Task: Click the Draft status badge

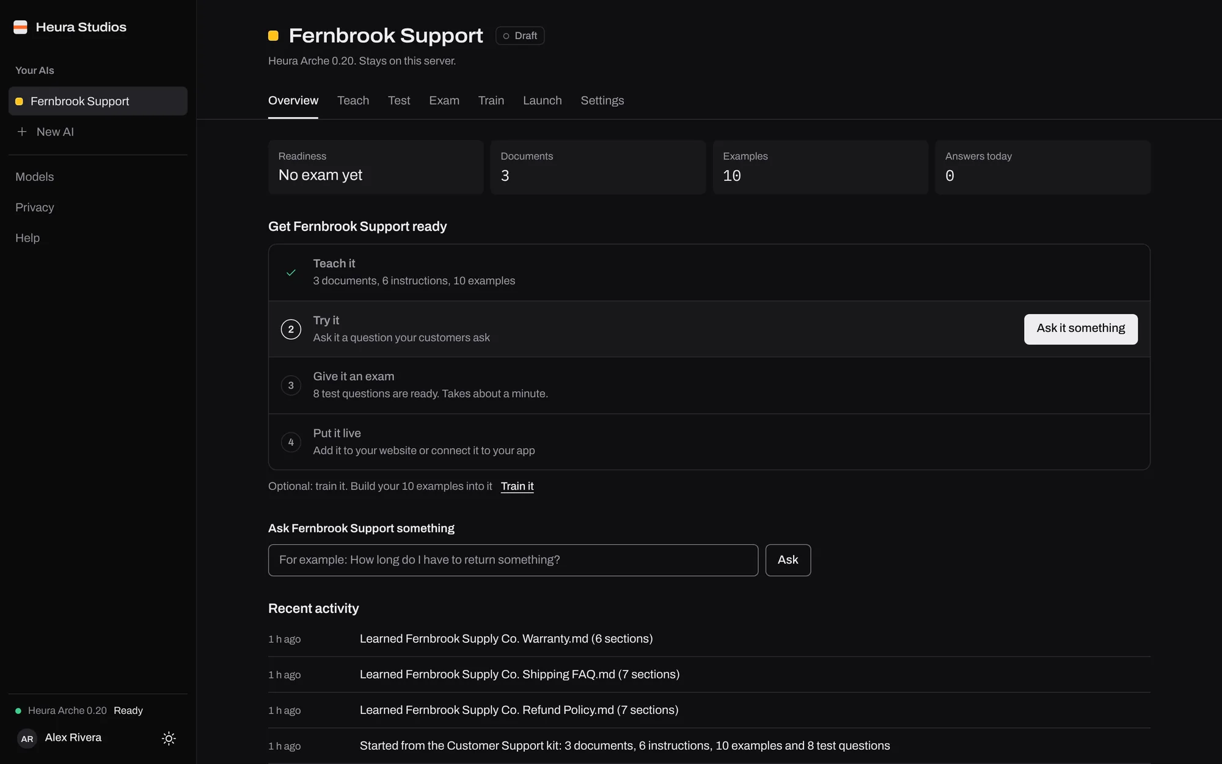Action: click(x=520, y=35)
